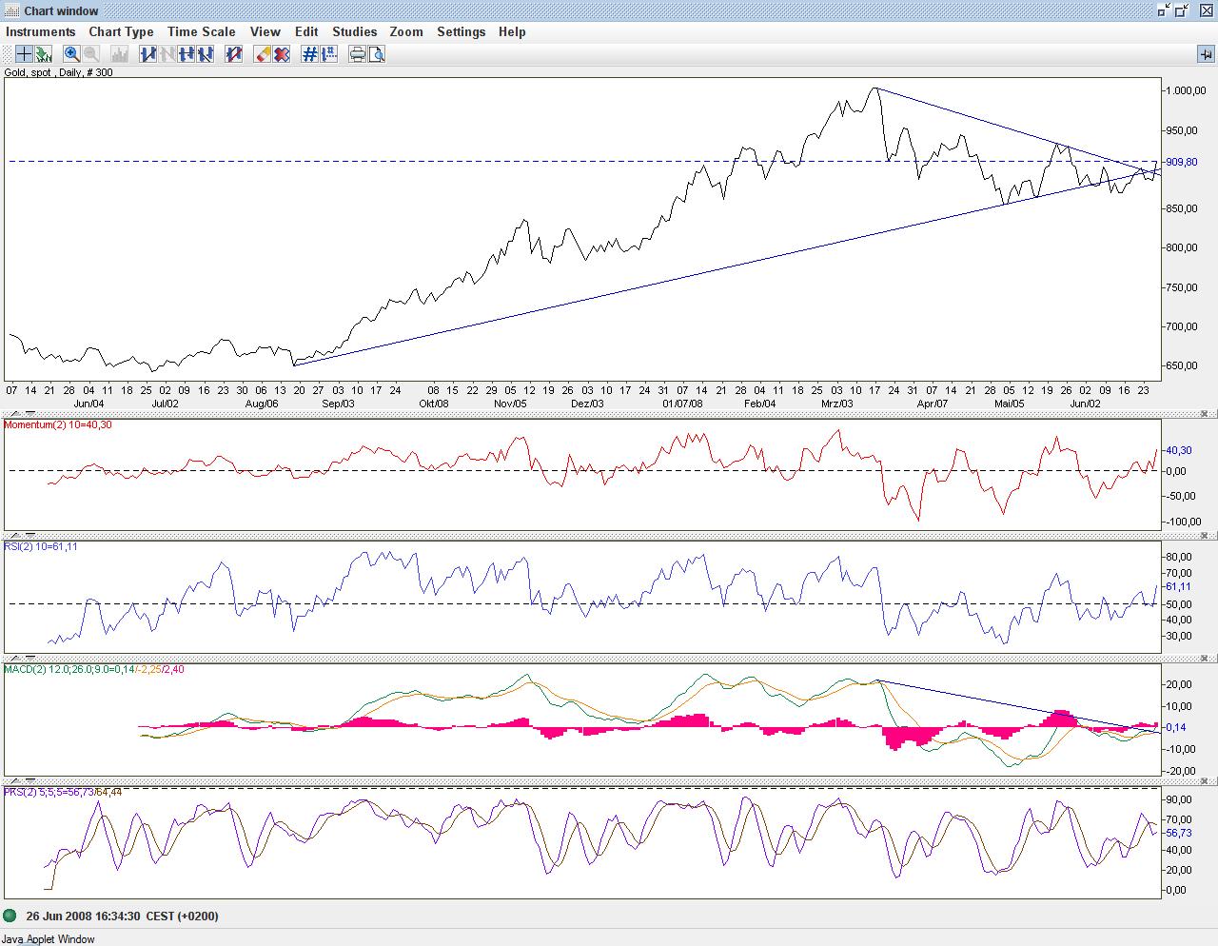This screenshot has width=1218, height=946.
Task: Click the red X delete icon
Action: tap(282, 54)
